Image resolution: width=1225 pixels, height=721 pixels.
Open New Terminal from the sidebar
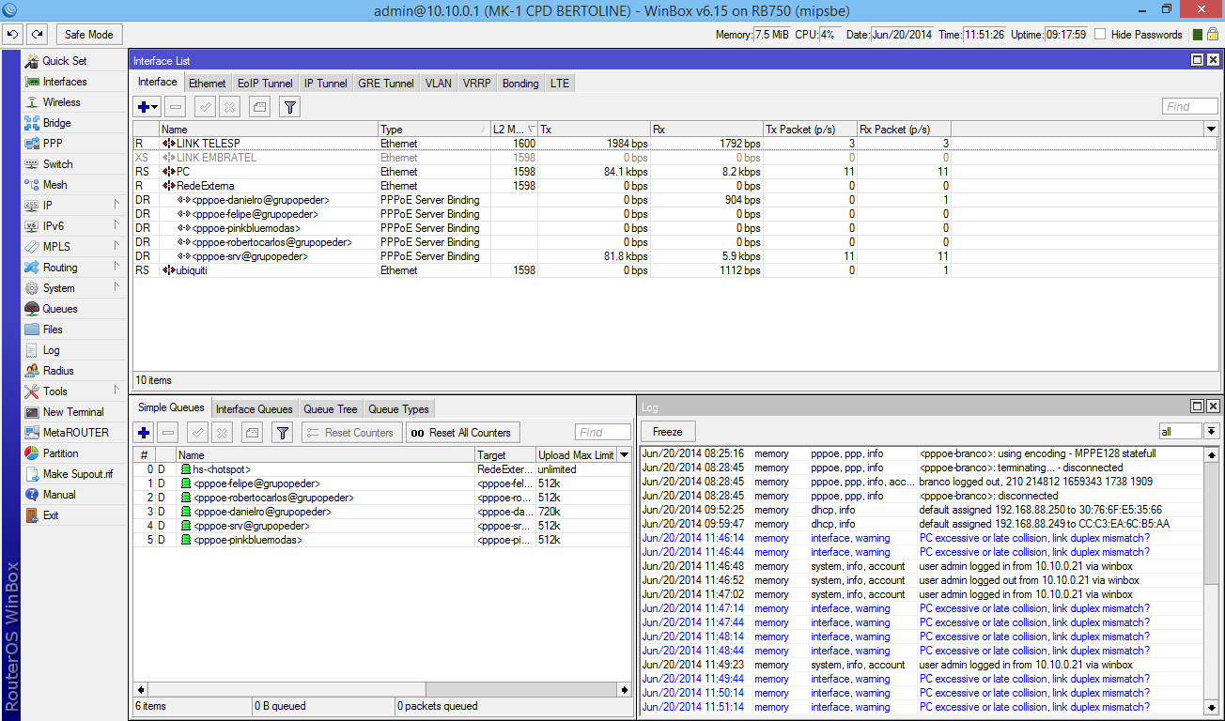(x=73, y=412)
